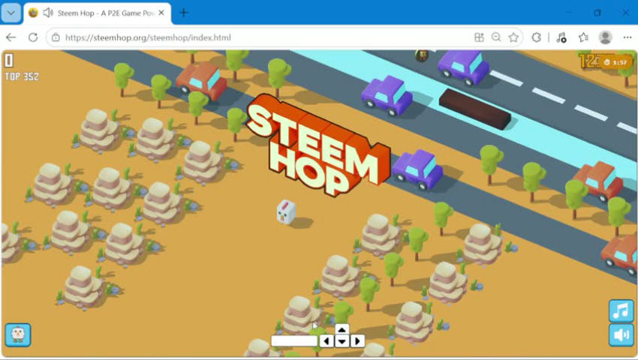Reload the page with refresh icon
The width and height of the screenshot is (638, 360).
33,37
